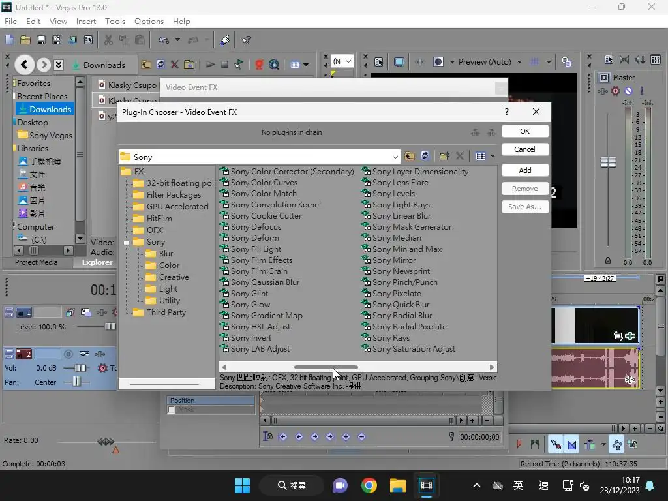Viewport: 668px width, 501px height.
Task: Click the Add button in Plug-In Chooser
Action: coord(525,170)
